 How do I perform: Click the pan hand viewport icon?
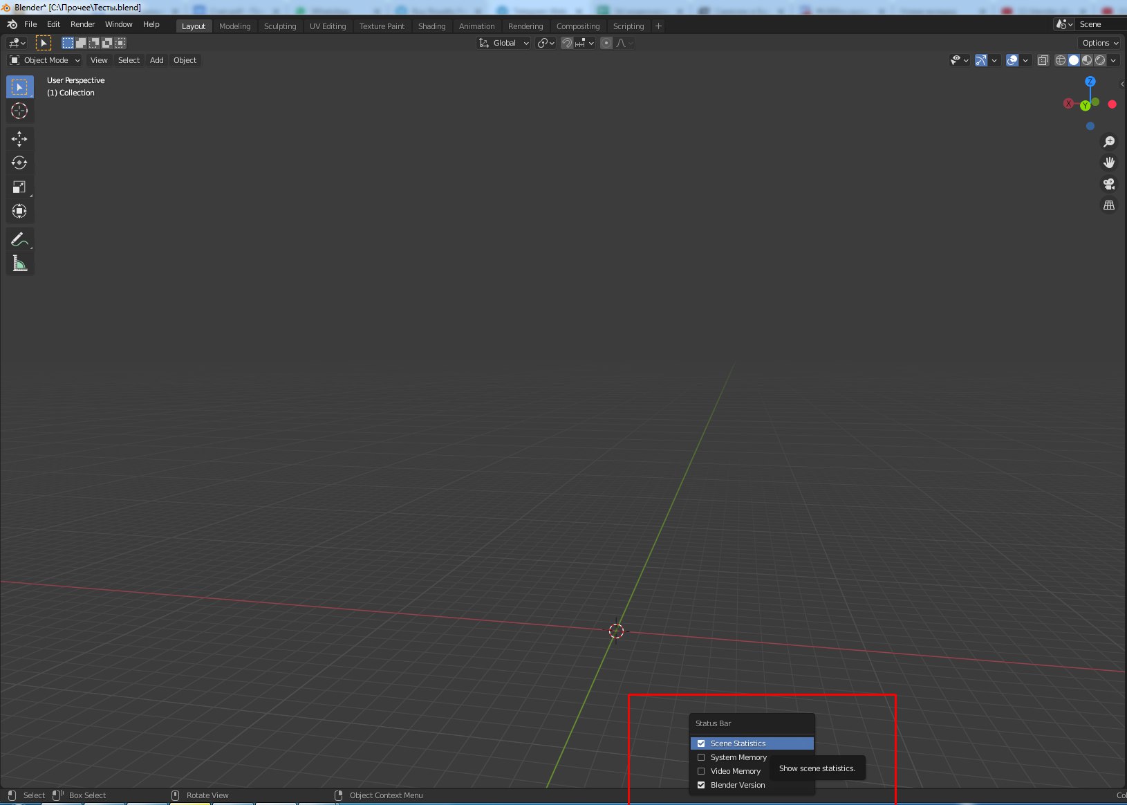click(1109, 163)
